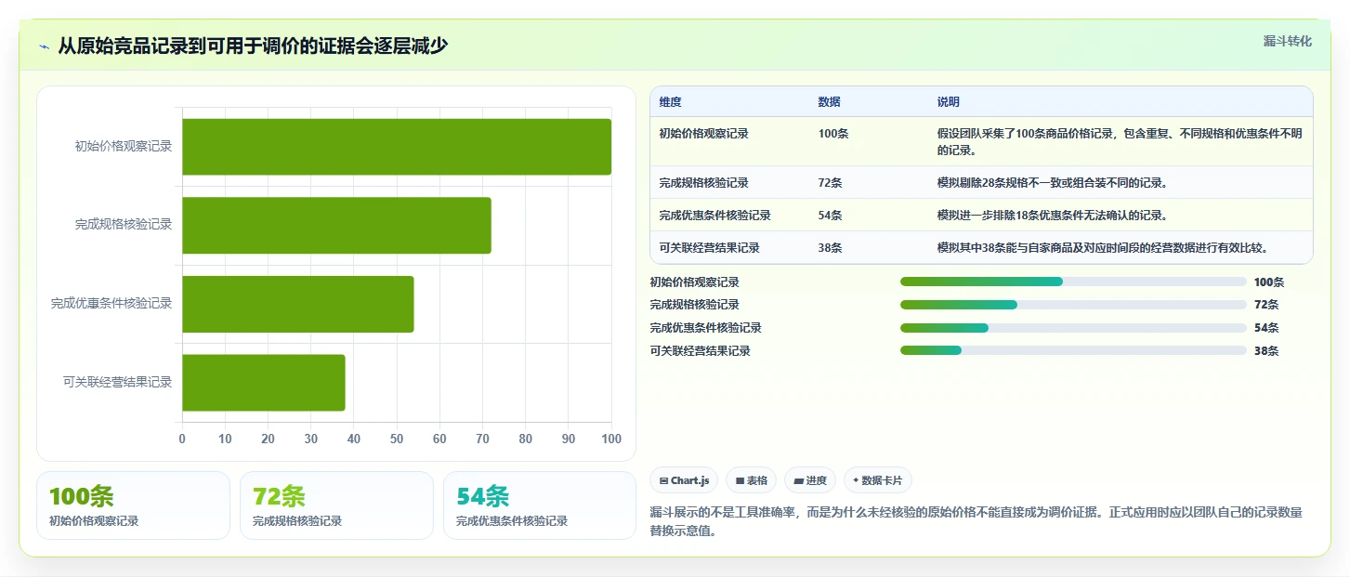Click the 38条 progress bar for 可关联经营结果记录
1350x577 pixels.
pyautogui.click(x=1073, y=350)
